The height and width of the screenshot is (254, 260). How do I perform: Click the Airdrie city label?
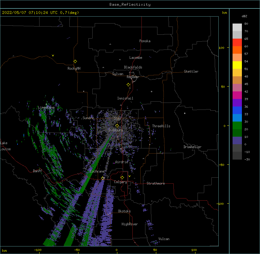click(x=122, y=162)
